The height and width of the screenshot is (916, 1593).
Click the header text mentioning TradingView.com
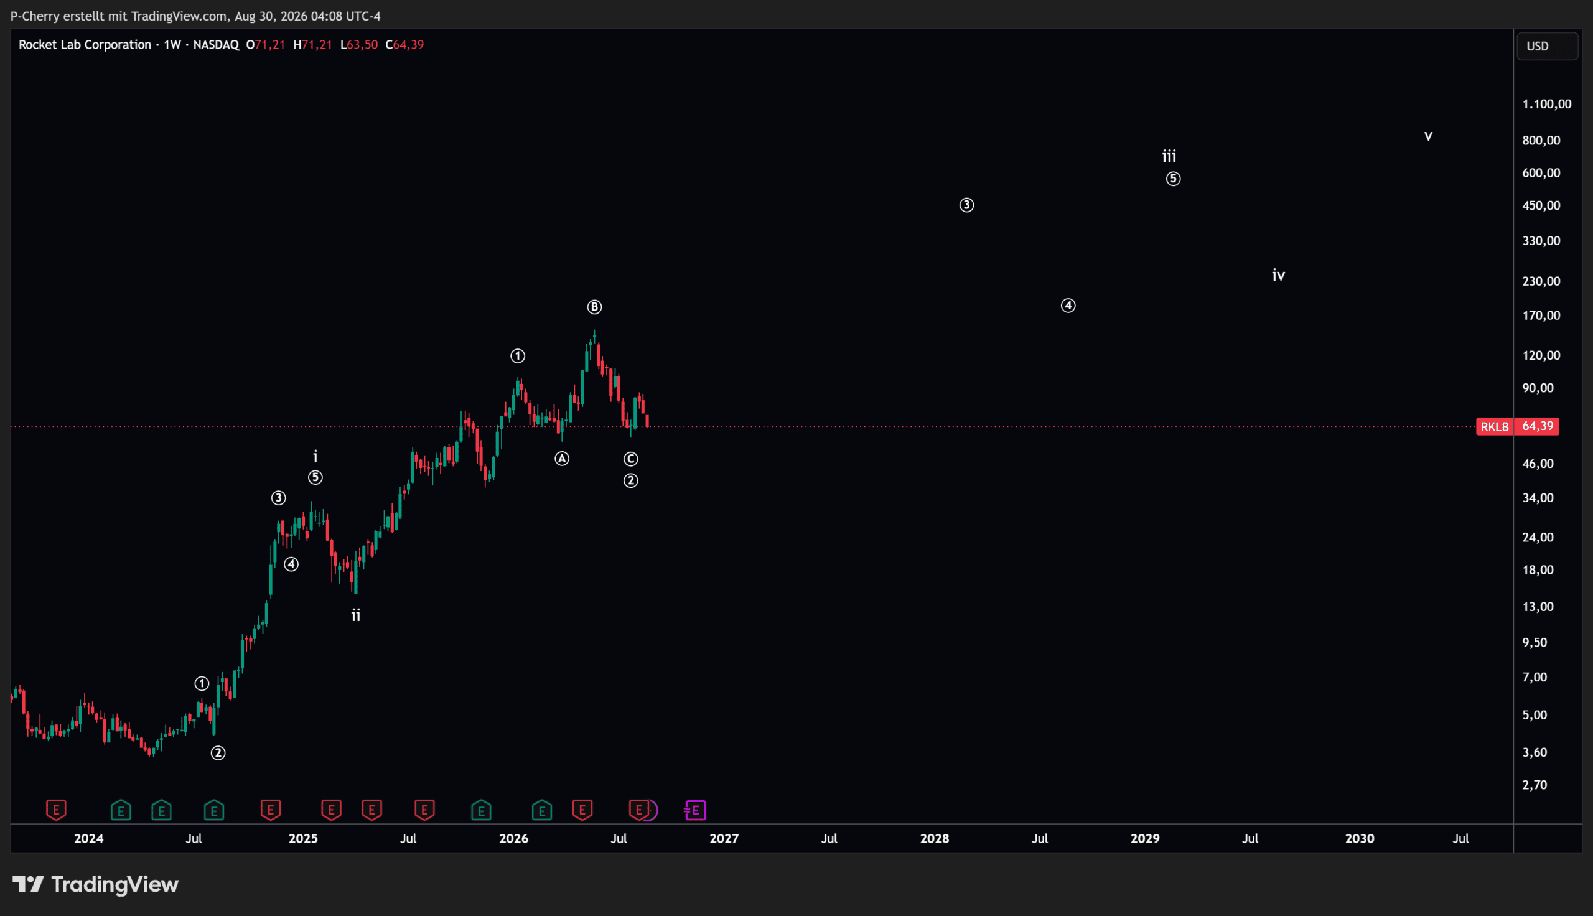[x=195, y=16]
